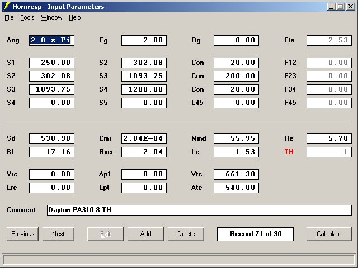This screenshot has height=268, width=358.
Task: Click the F34 field
Action: pos(329,89)
